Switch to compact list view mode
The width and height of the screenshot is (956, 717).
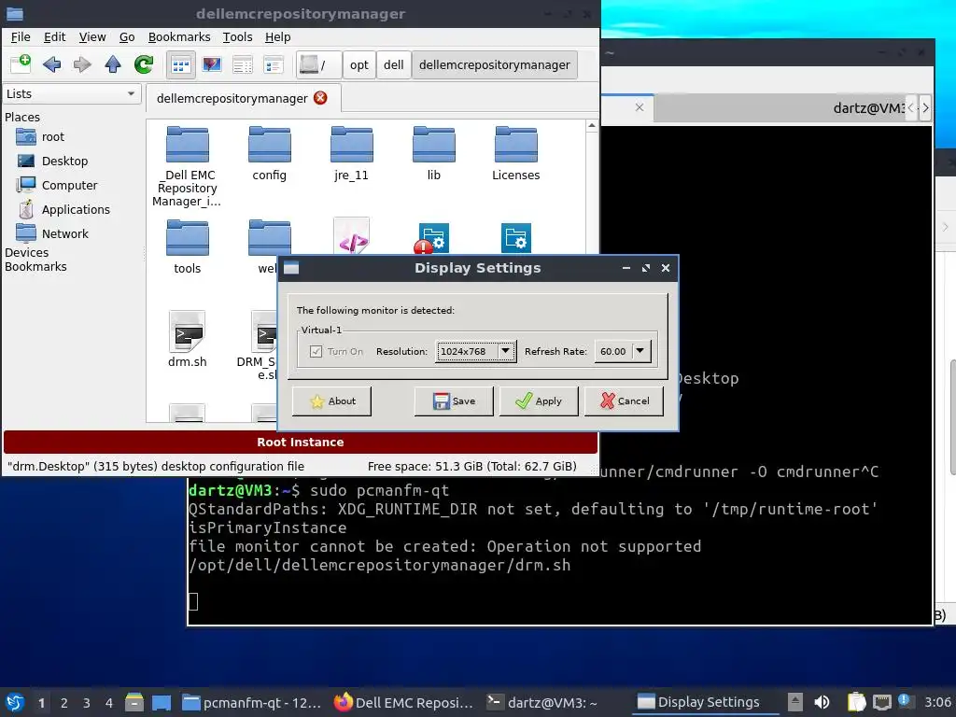243,64
